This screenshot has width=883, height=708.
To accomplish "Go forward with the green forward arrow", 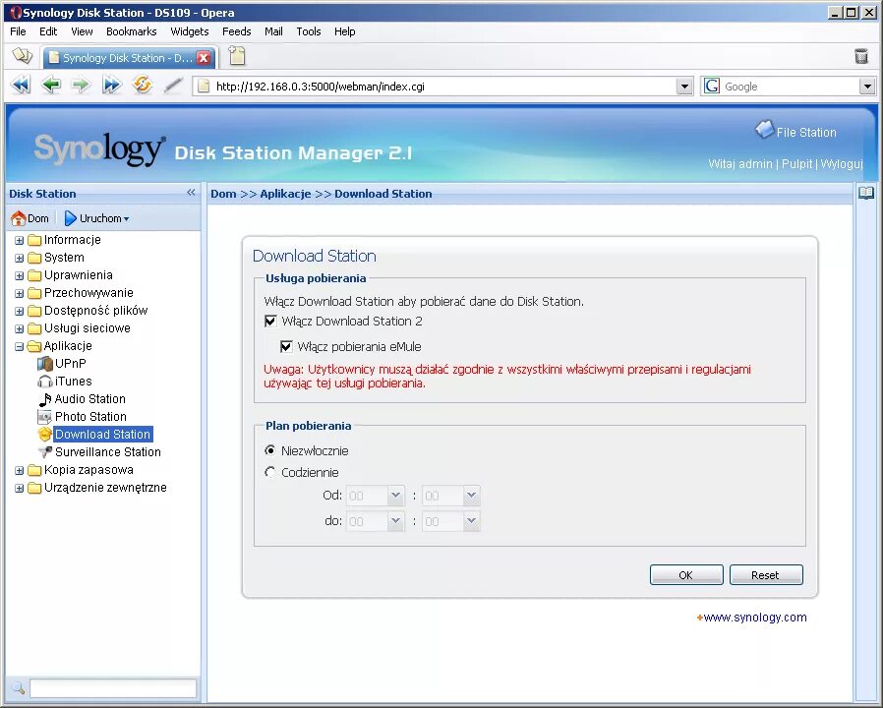I will pos(81,86).
